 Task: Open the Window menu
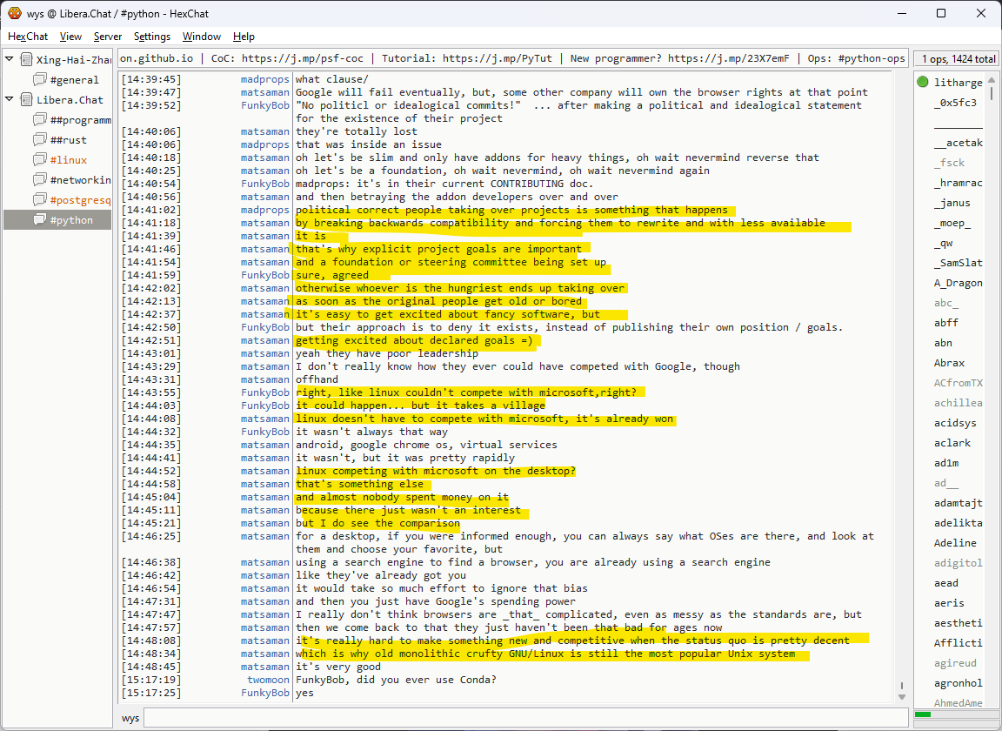(x=201, y=37)
